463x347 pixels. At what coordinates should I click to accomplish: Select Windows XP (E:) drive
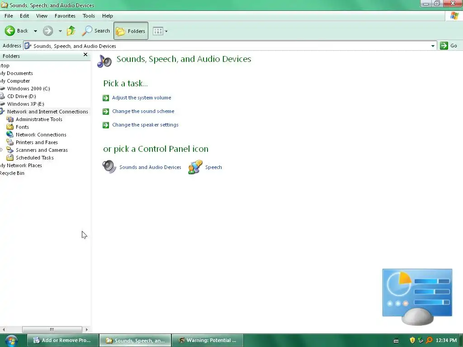25,104
